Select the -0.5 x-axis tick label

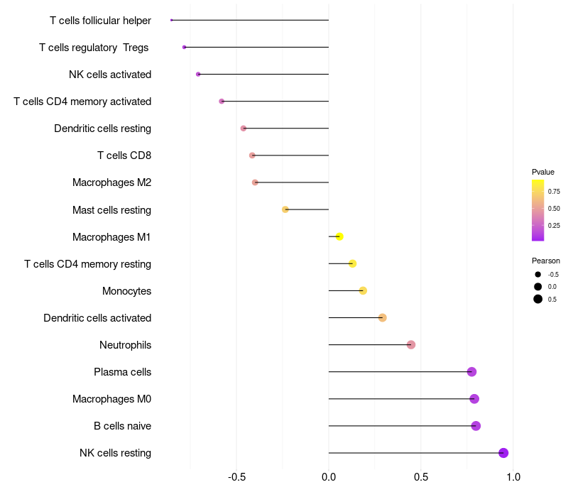(236, 476)
